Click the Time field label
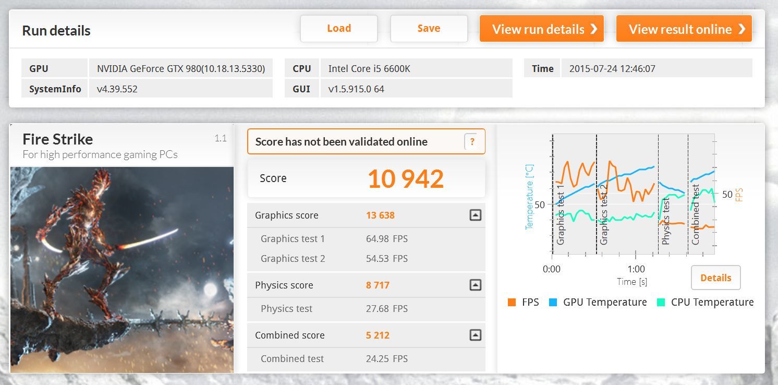This screenshot has height=385, width=778. pyautogui.click(x=542, y=68)
